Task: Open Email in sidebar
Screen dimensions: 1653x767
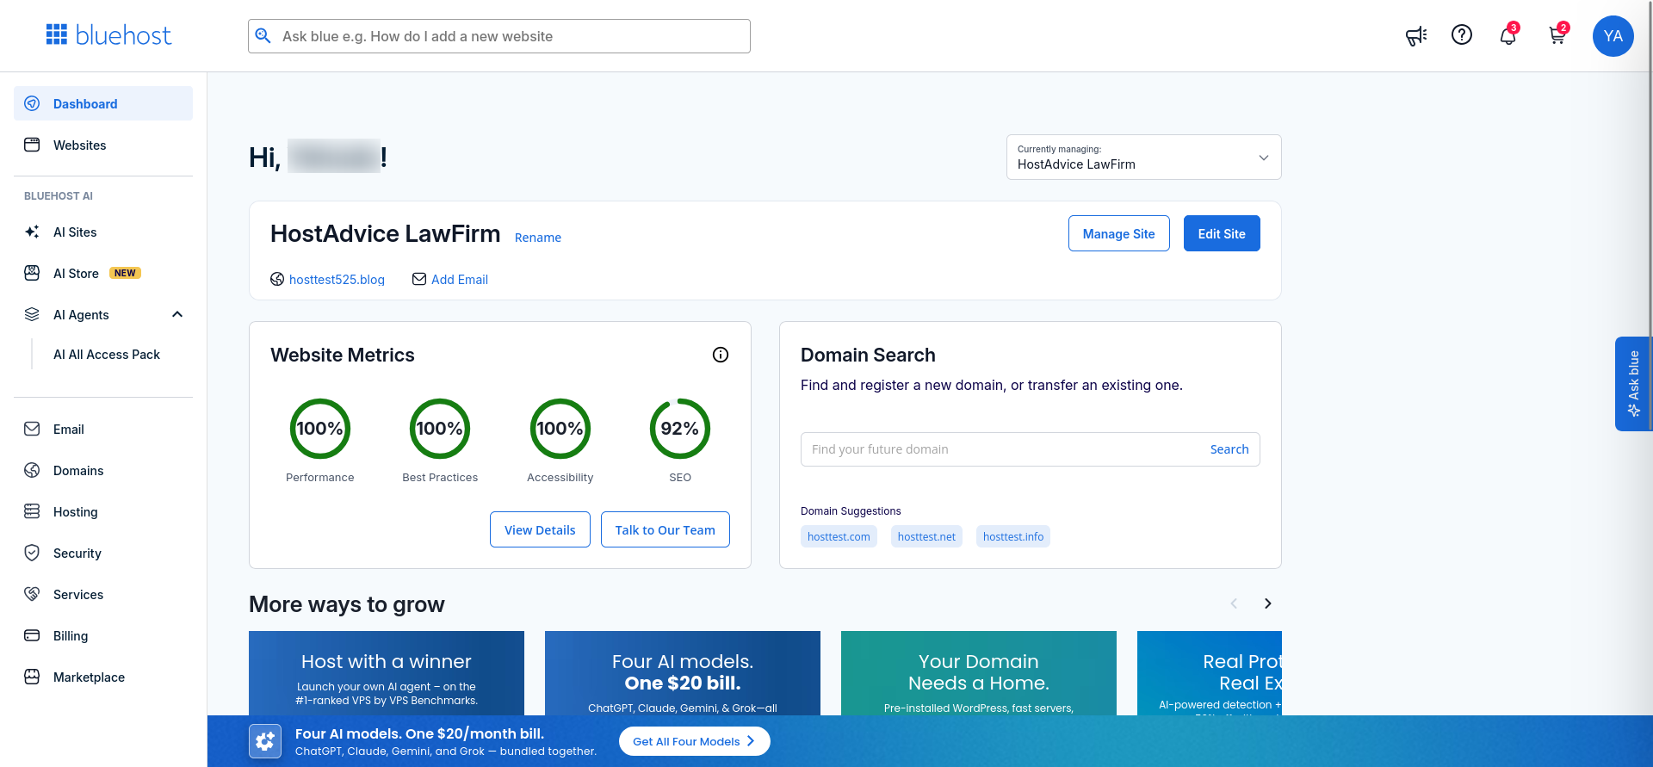Action: [103, 429]
